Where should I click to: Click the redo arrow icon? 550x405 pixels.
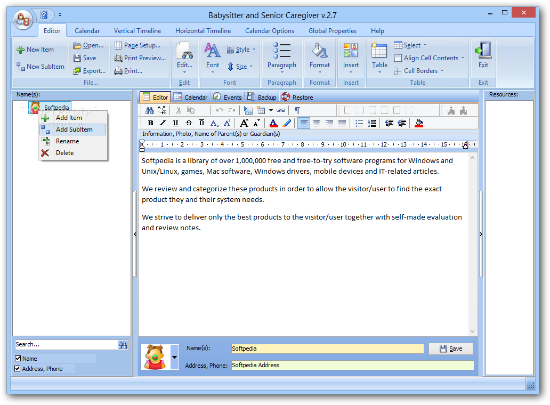232,110
